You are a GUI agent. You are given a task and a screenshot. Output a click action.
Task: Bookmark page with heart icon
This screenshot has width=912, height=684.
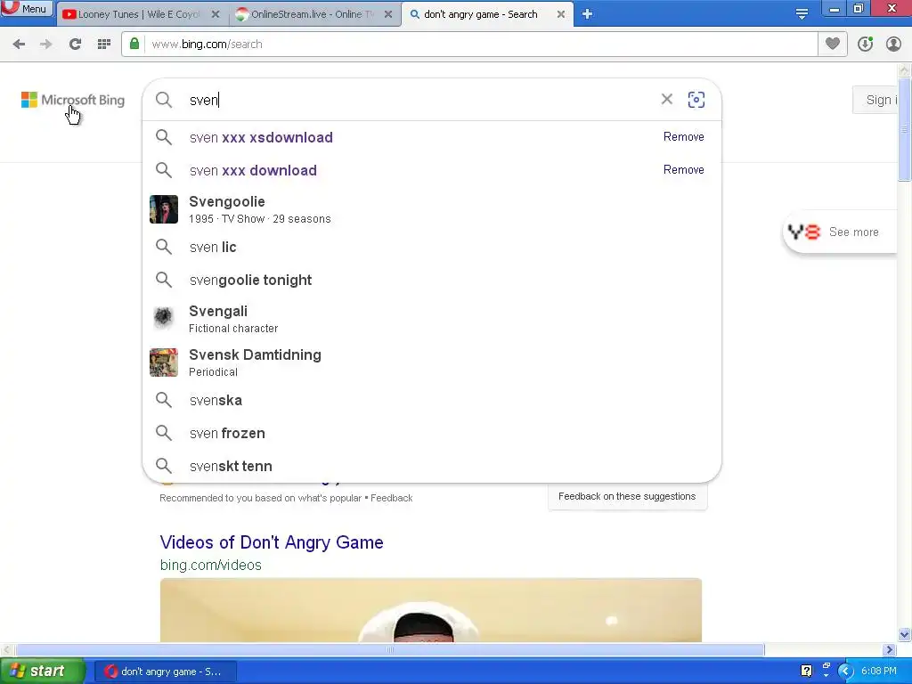833,44
